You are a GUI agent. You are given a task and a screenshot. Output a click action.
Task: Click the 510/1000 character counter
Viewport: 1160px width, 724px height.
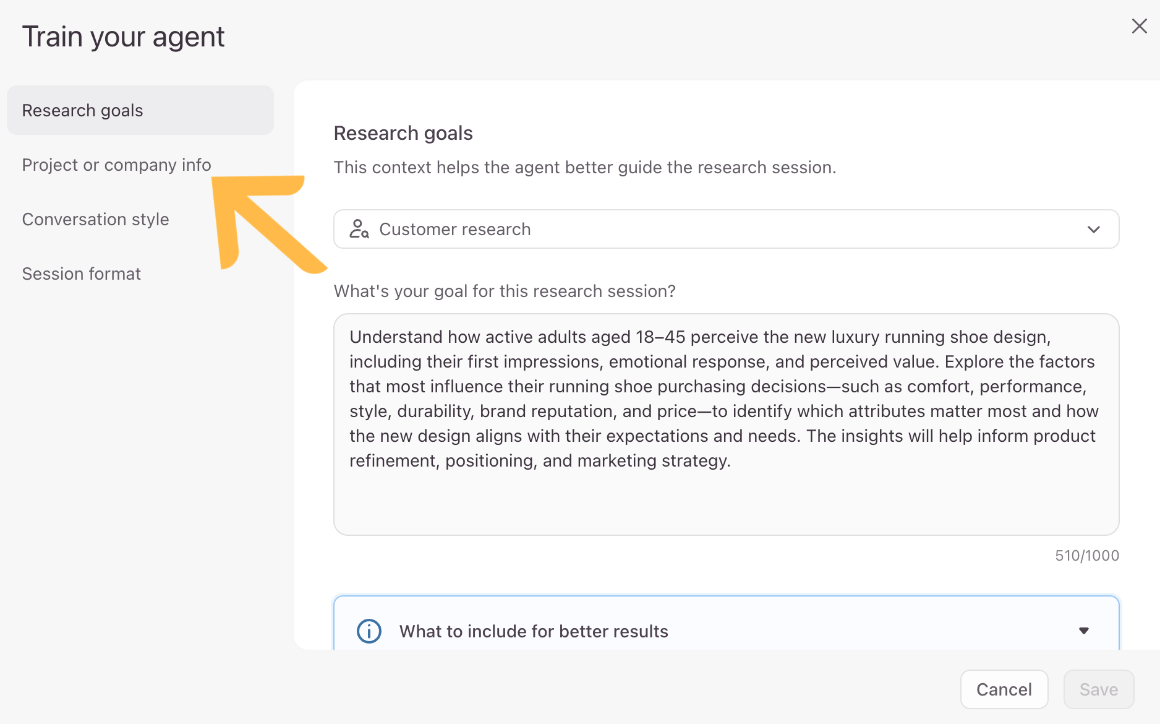(x=1087, y=556)
